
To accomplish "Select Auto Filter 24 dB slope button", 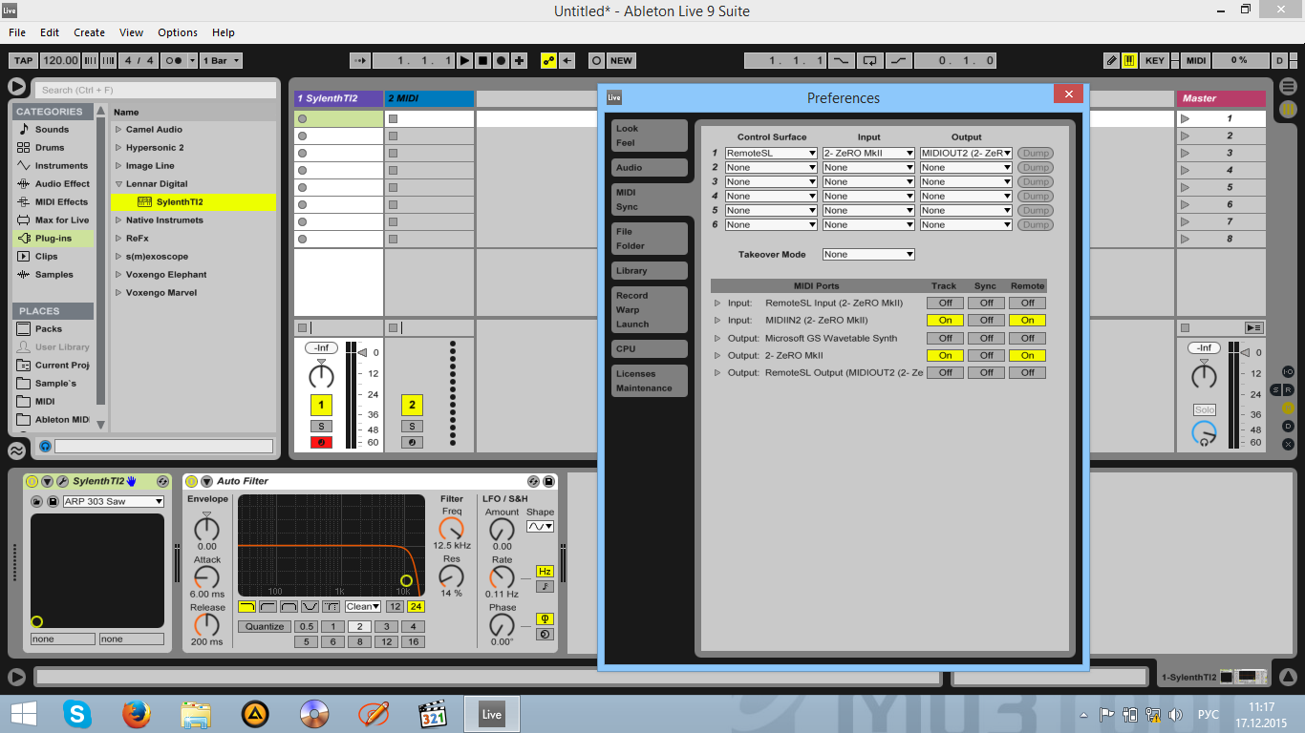I will click(x=416, y=607).
